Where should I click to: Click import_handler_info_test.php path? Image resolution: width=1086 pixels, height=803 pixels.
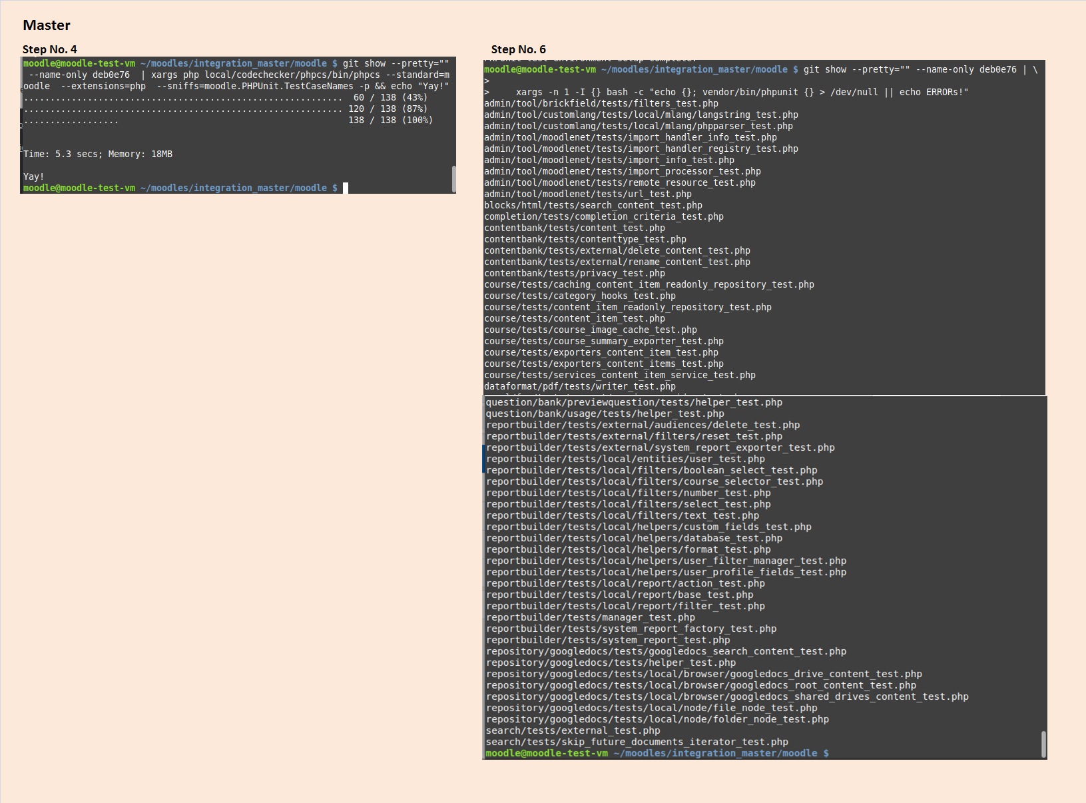tap(631, 137)
